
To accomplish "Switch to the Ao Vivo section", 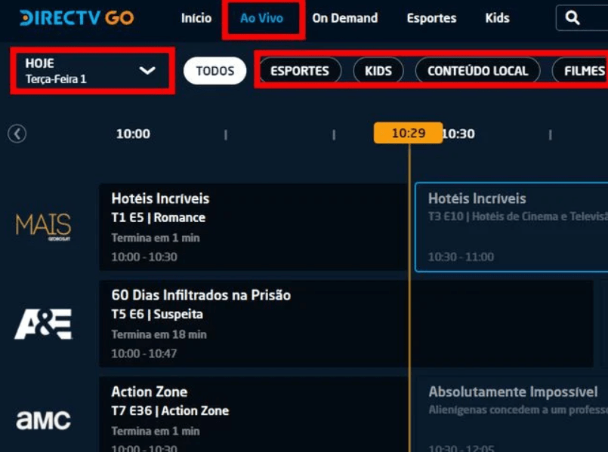I will coord(262,18).
